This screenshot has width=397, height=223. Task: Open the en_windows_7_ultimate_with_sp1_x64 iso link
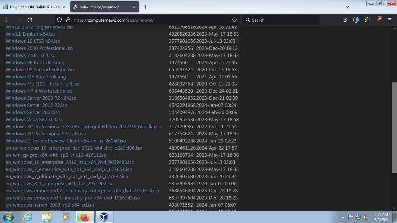click(67, 176)
